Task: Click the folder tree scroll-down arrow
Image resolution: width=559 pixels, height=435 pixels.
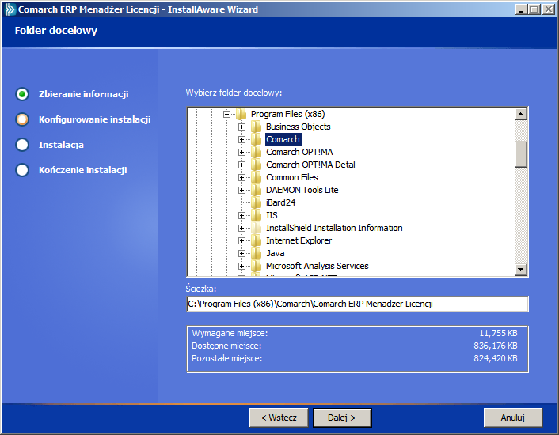Action: tap(521, 270)
